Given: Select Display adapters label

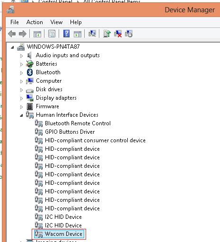Looking at the screenshot, I should pyautogui.click(x=56, y=98).
